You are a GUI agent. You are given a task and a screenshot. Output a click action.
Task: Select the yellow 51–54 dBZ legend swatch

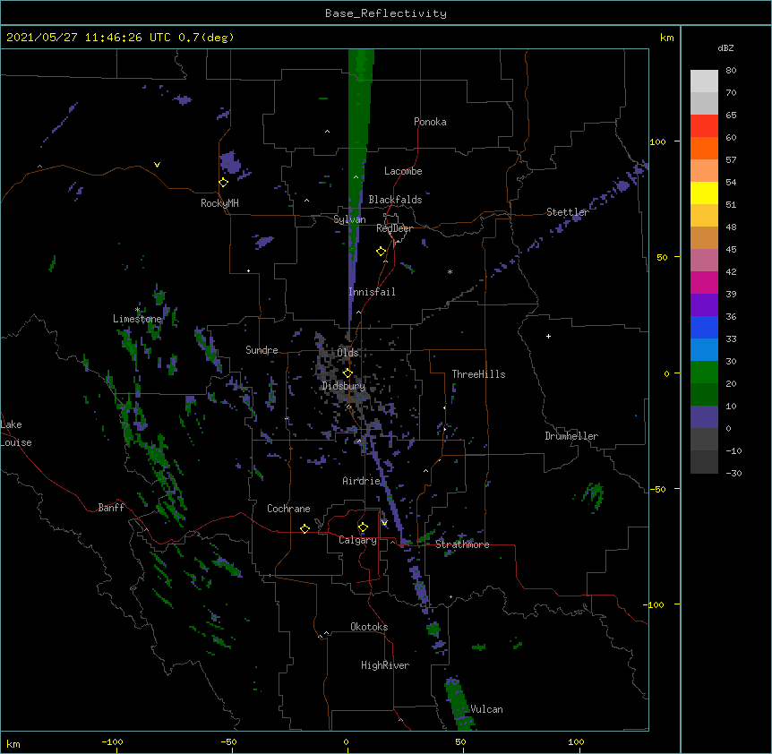pyautogui.click(x=704, y=193)
